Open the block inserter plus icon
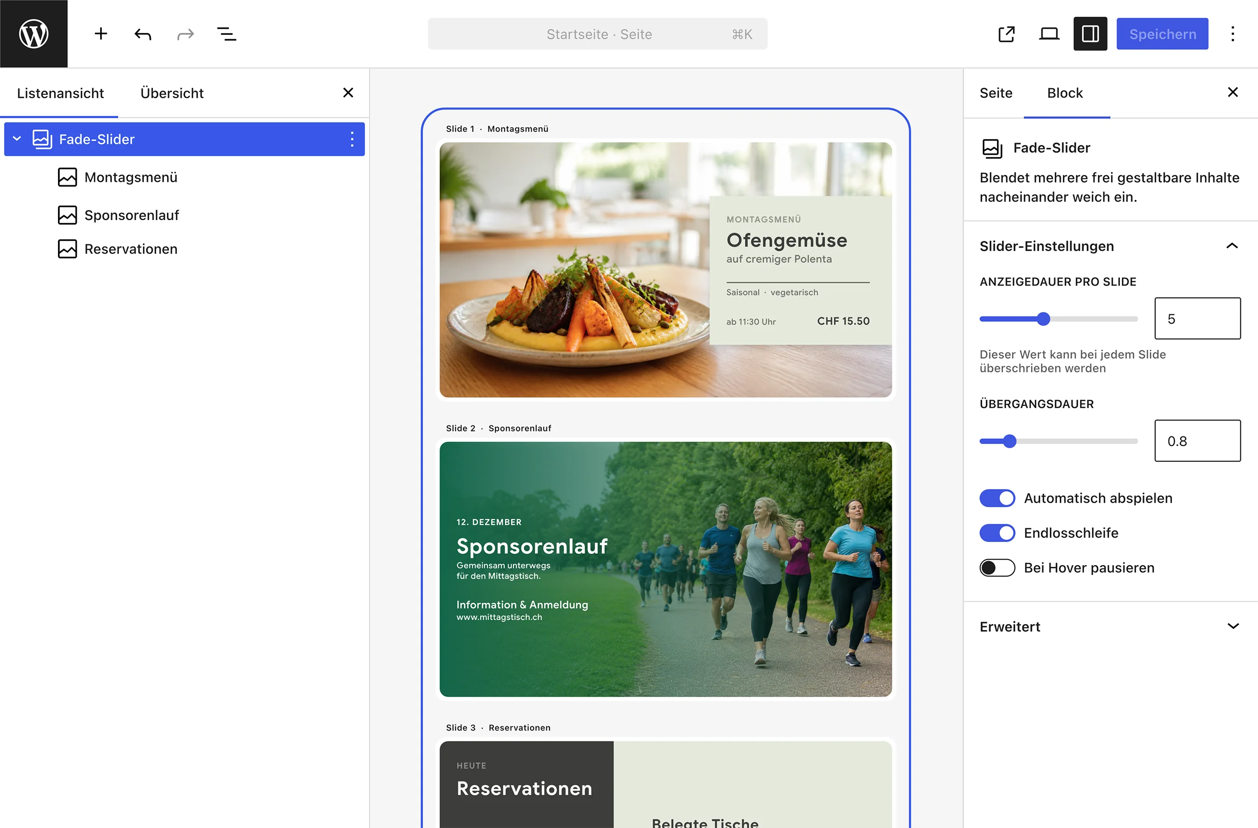1258x828 pixels. pyautogui.click(x=100, y=34)
